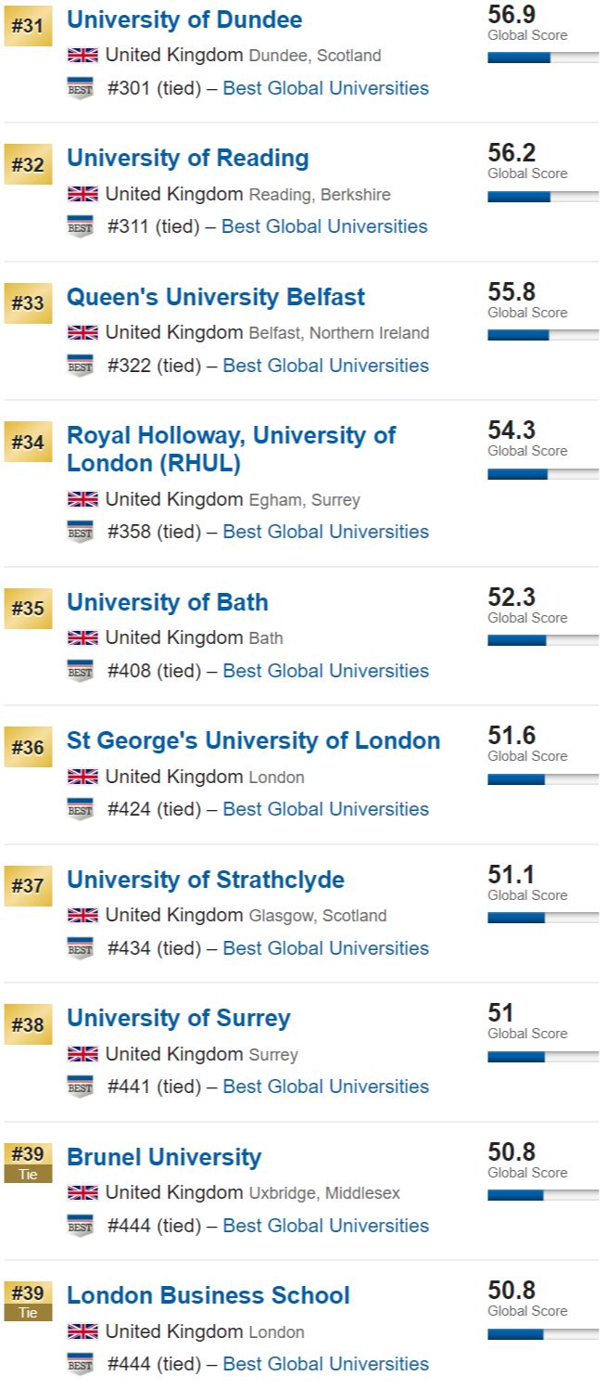The width and height of the screenshot is (606, 1389).
Task: Click the UK flag beside Glasgow, Scotland
Action: click(x=82, y=915)
